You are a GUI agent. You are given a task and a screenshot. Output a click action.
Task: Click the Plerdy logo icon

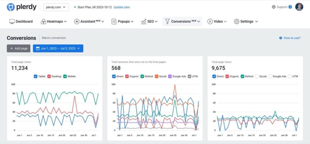11,7
